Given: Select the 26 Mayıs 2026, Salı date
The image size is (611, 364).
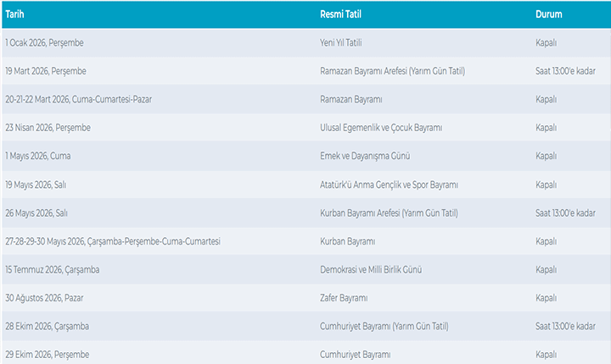Looking at the screenshot, I should [36, 212].
